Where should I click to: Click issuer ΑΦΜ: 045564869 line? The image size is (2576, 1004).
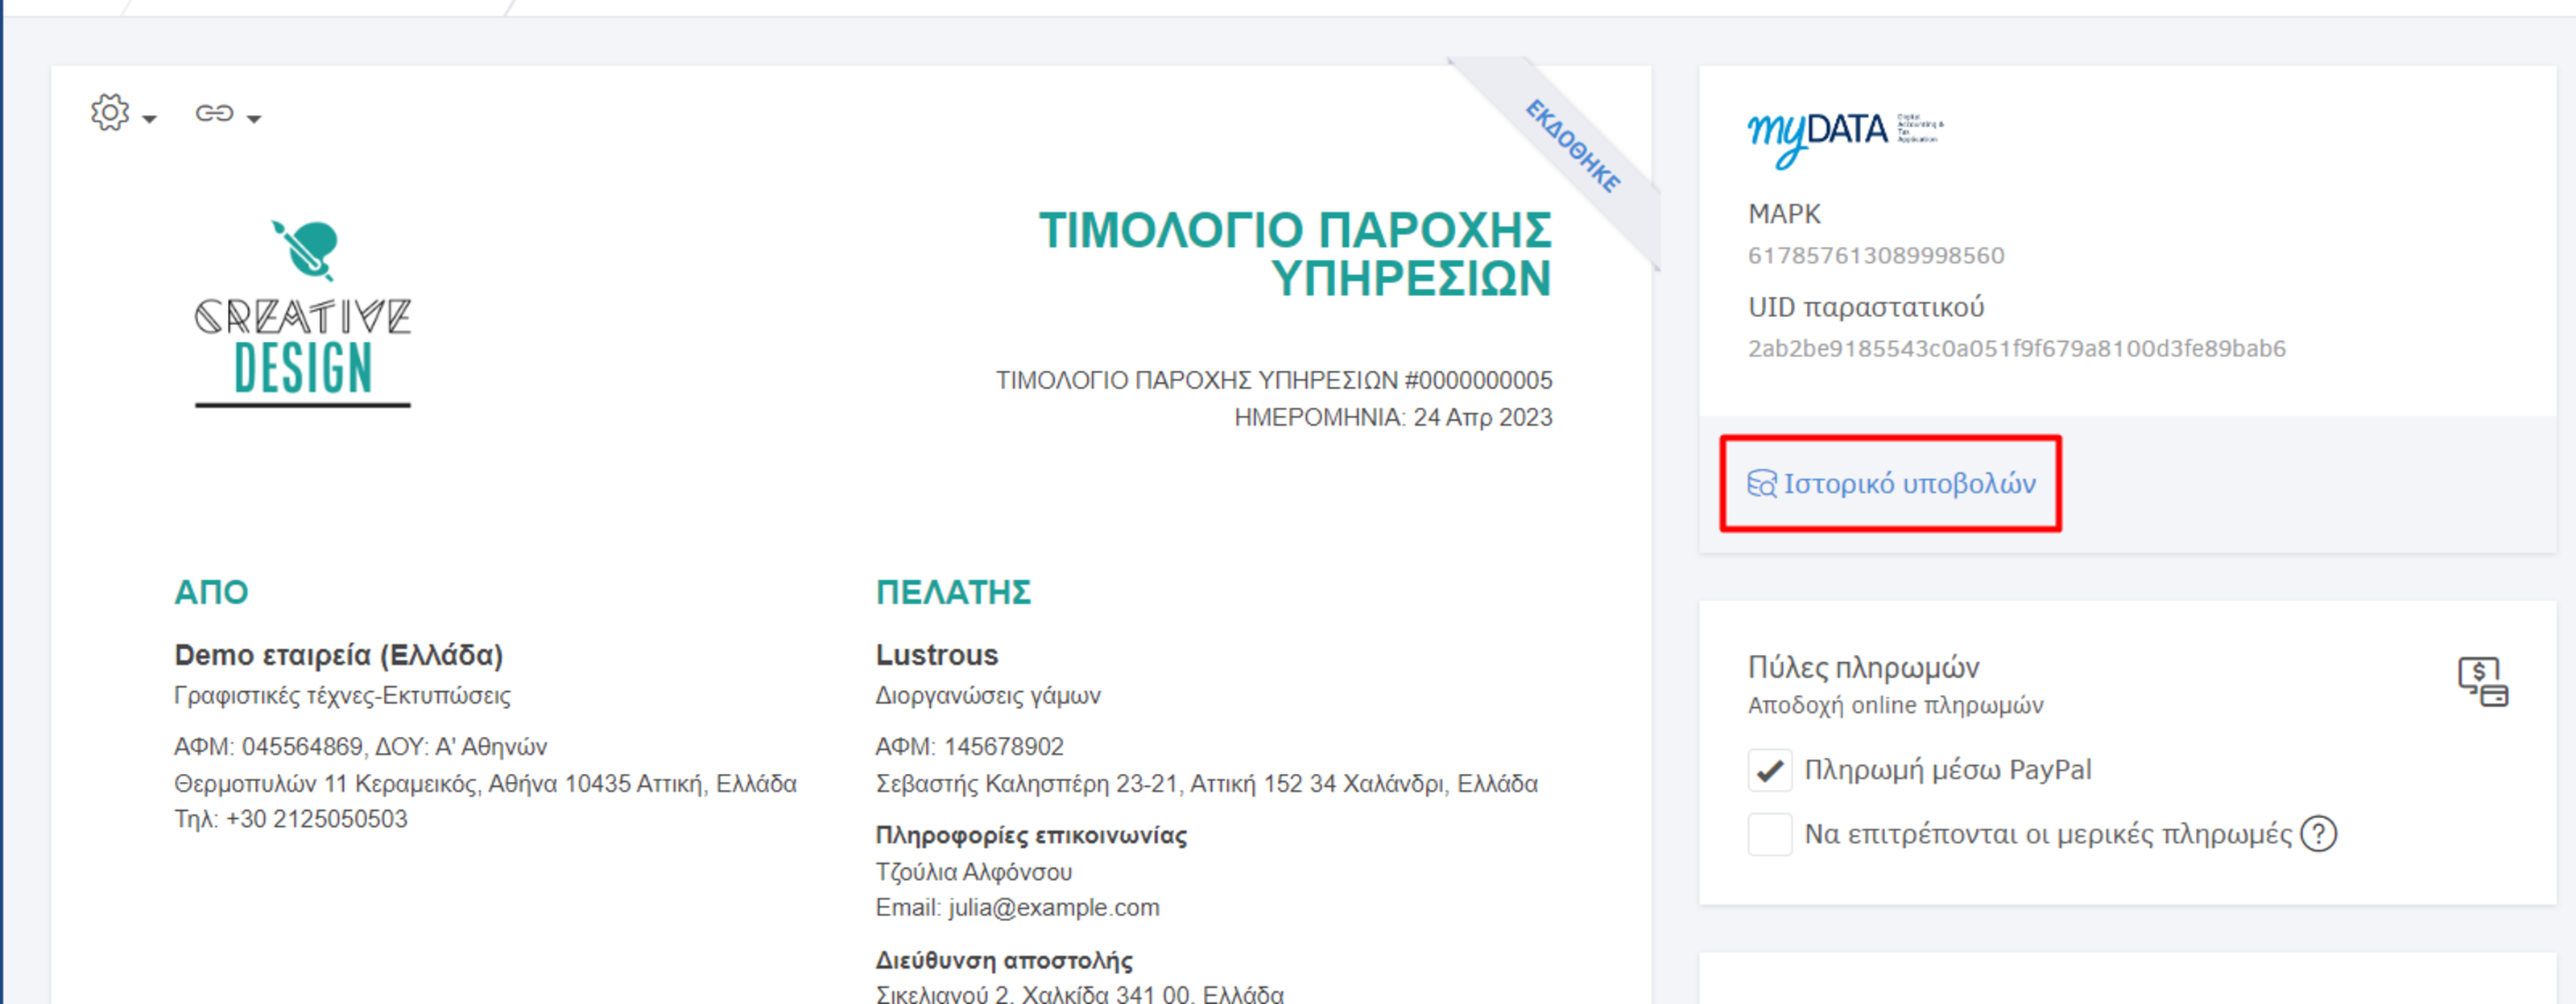point(360,747)
